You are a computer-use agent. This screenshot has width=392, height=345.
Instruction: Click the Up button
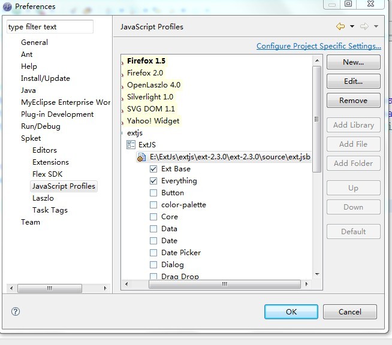click(x=353, y=188)
